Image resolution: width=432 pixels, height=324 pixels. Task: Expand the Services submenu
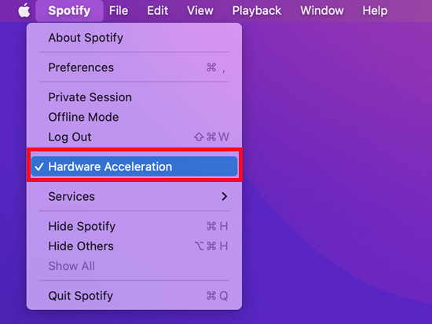point(134,196)
